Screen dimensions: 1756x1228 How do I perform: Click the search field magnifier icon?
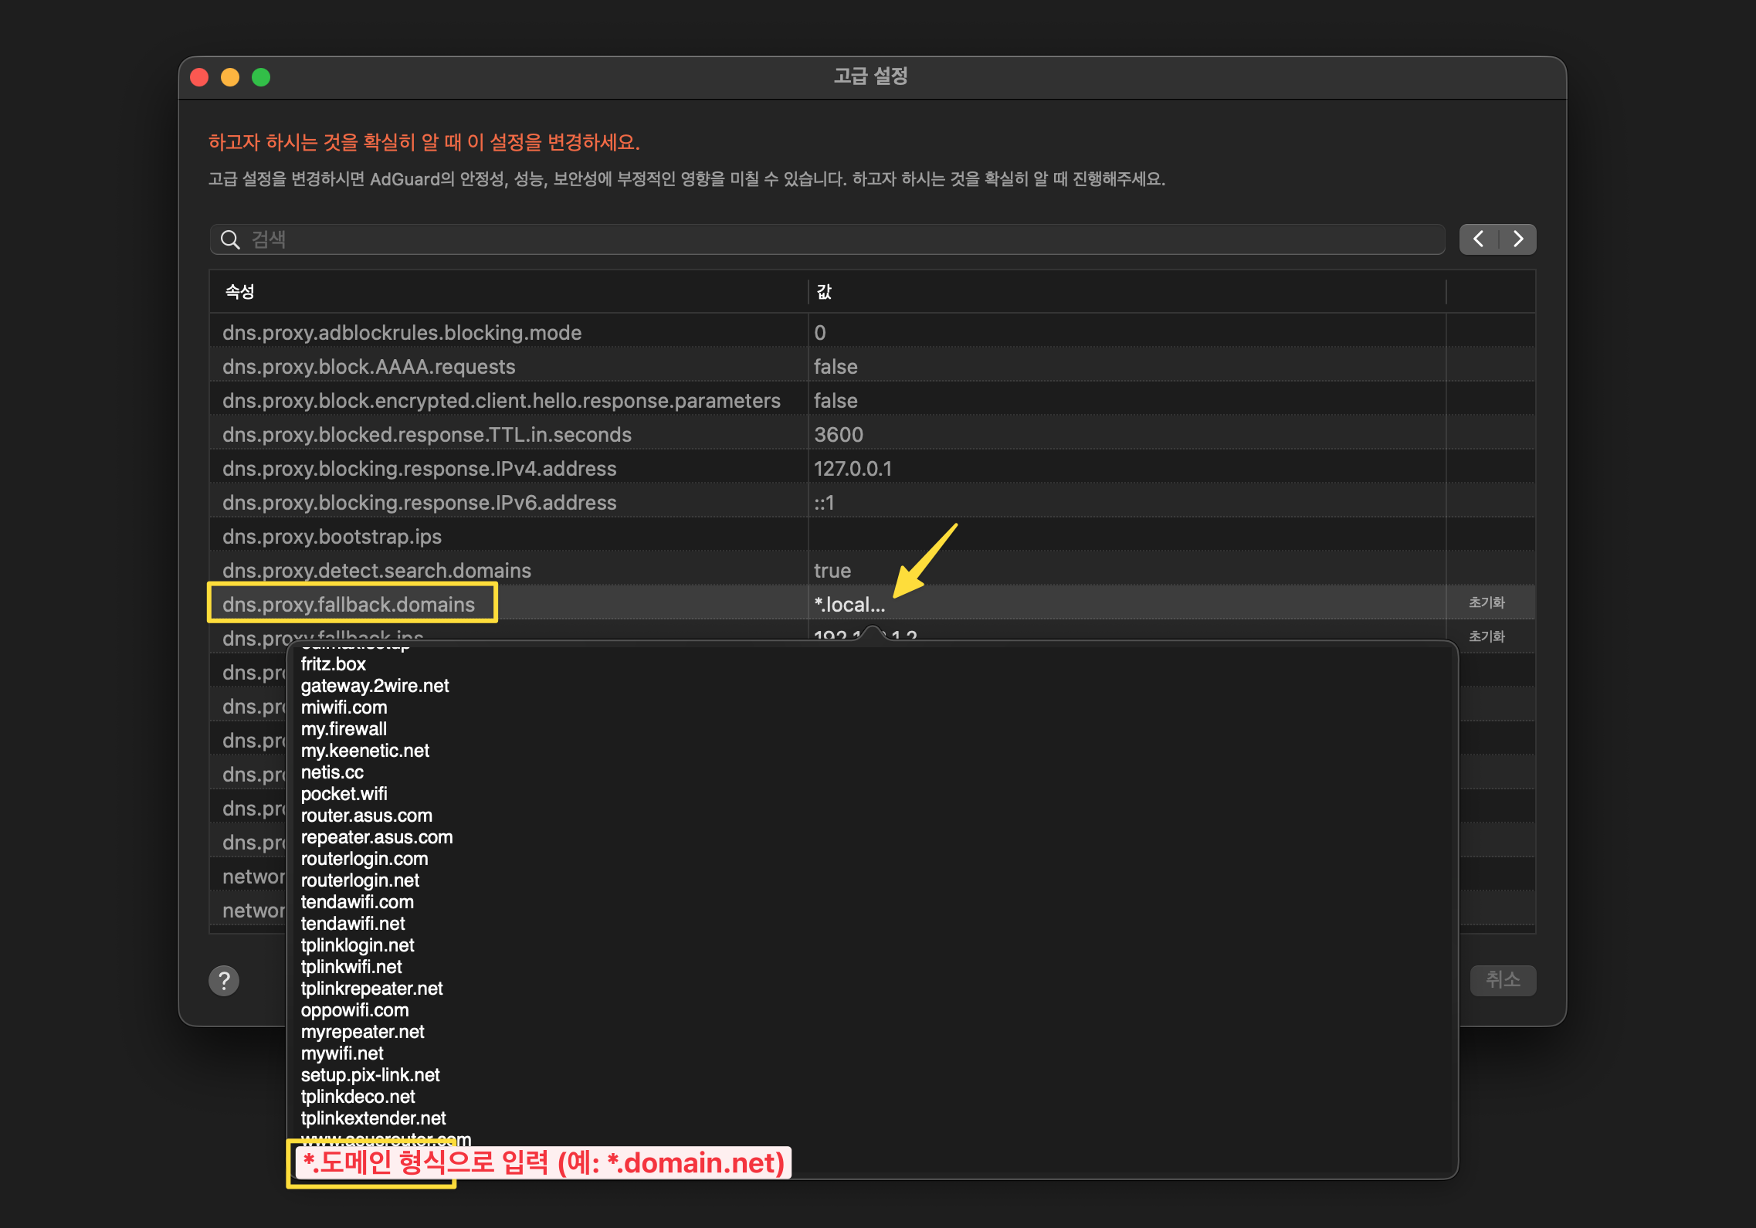[230, 239]
